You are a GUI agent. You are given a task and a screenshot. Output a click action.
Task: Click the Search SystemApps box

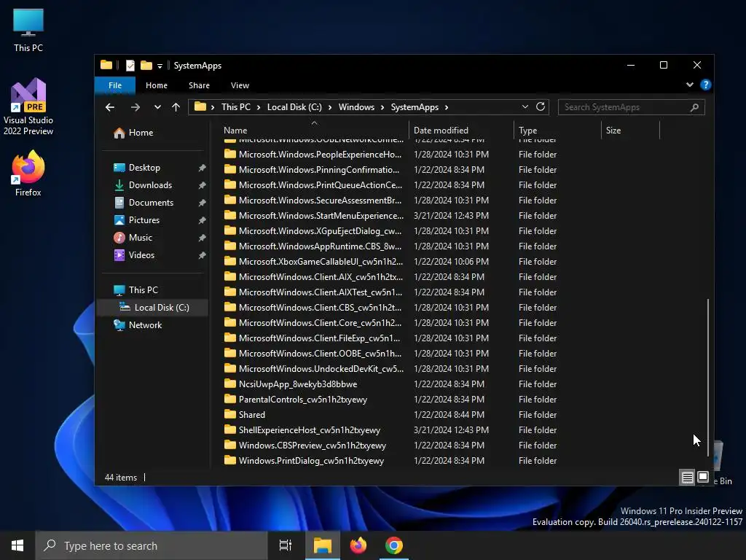[x=631, y=107]
